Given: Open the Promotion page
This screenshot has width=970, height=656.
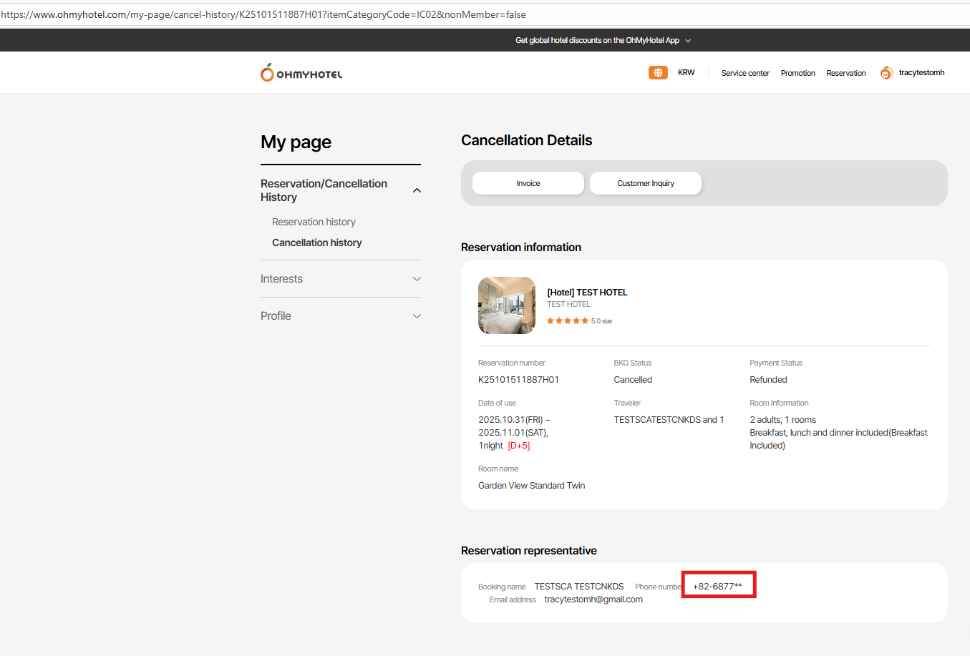Looking at the screenshot, I should click(x=797, y=73).
